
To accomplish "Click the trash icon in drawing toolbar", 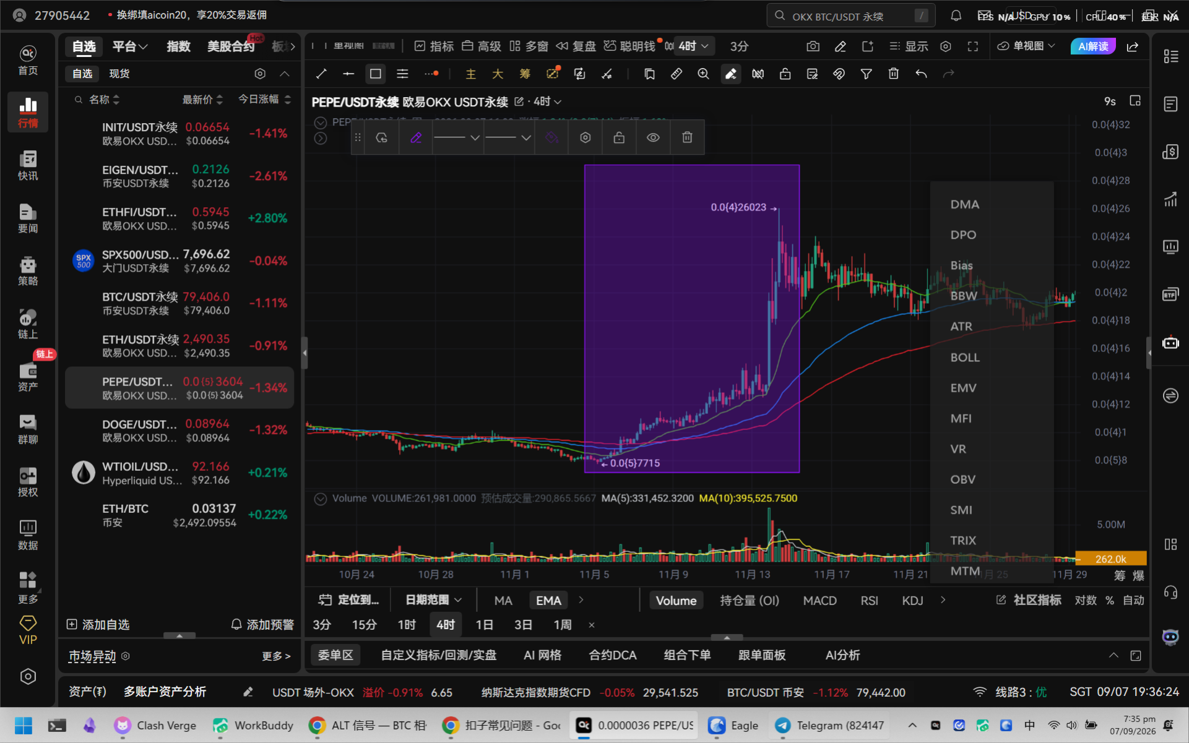I will [x=893, y=74].
